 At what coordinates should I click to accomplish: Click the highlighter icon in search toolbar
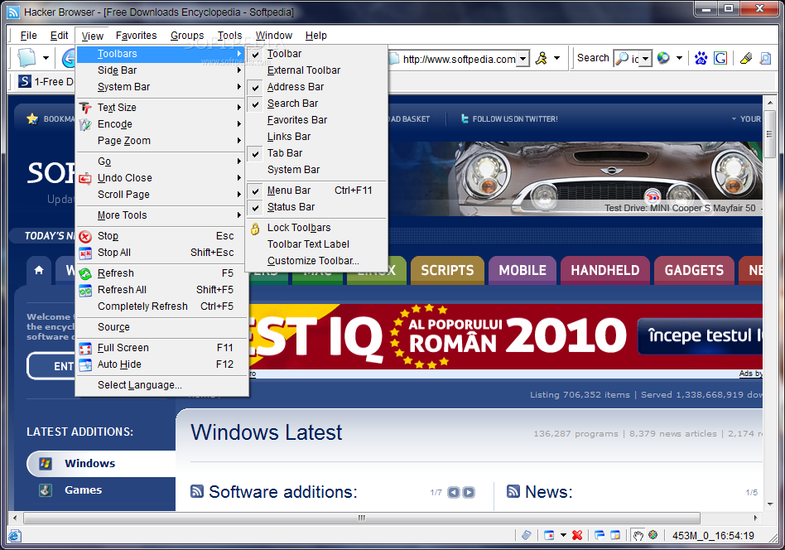click(746, 59)
